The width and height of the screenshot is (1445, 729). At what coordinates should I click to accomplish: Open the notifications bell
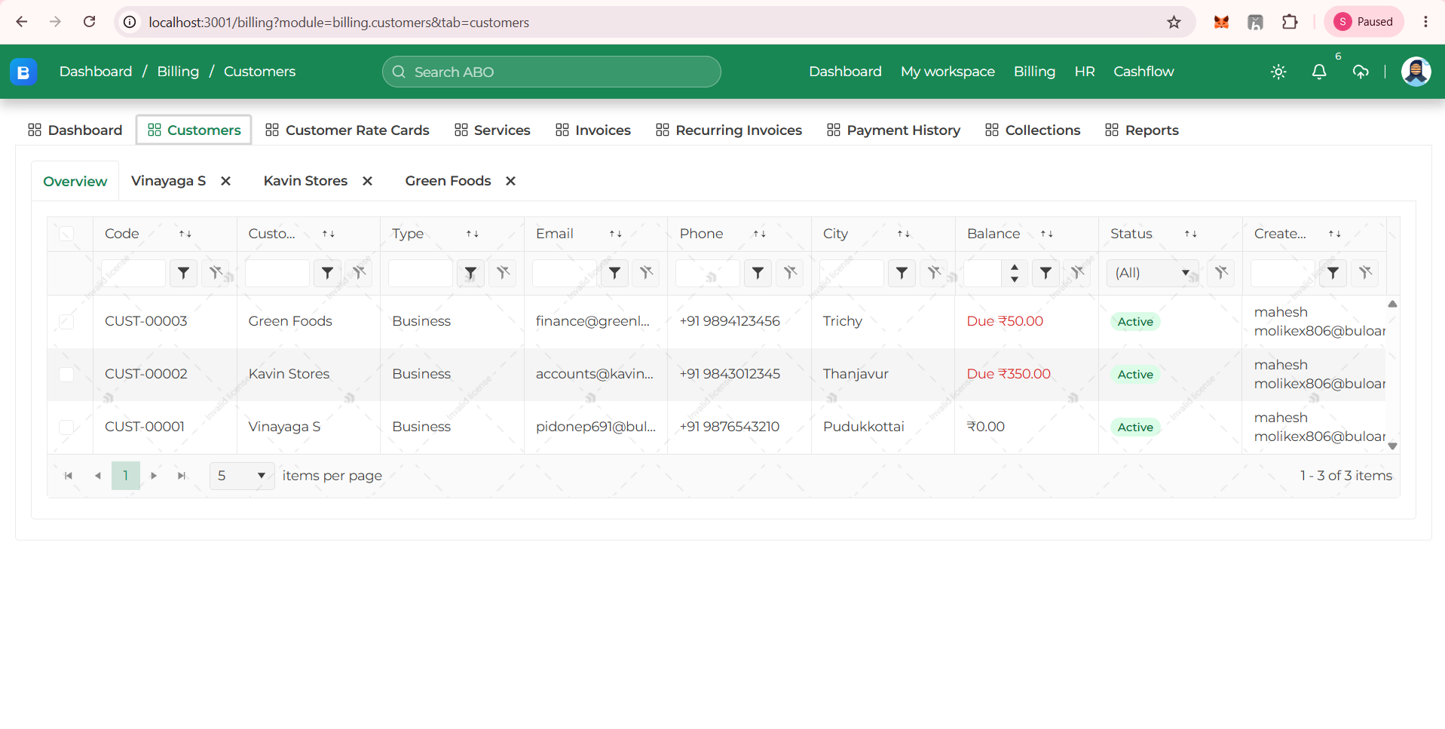(x=1319, y=72)
